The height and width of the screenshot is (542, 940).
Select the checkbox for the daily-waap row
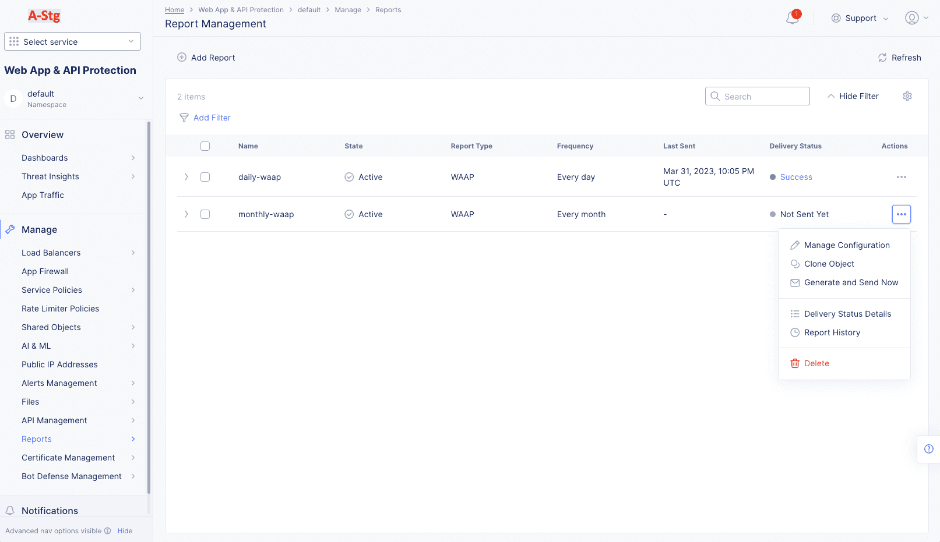pyautogui.click(x=205, y=177)
